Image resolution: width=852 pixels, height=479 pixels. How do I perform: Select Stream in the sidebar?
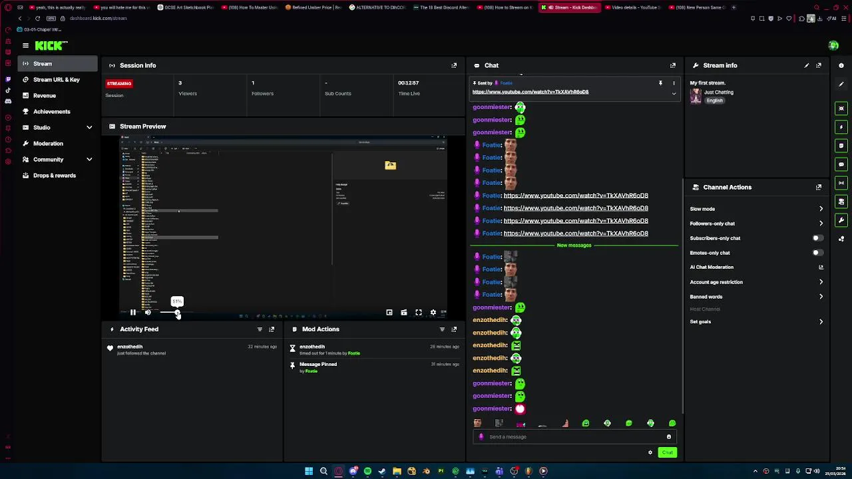coord(58,64)
